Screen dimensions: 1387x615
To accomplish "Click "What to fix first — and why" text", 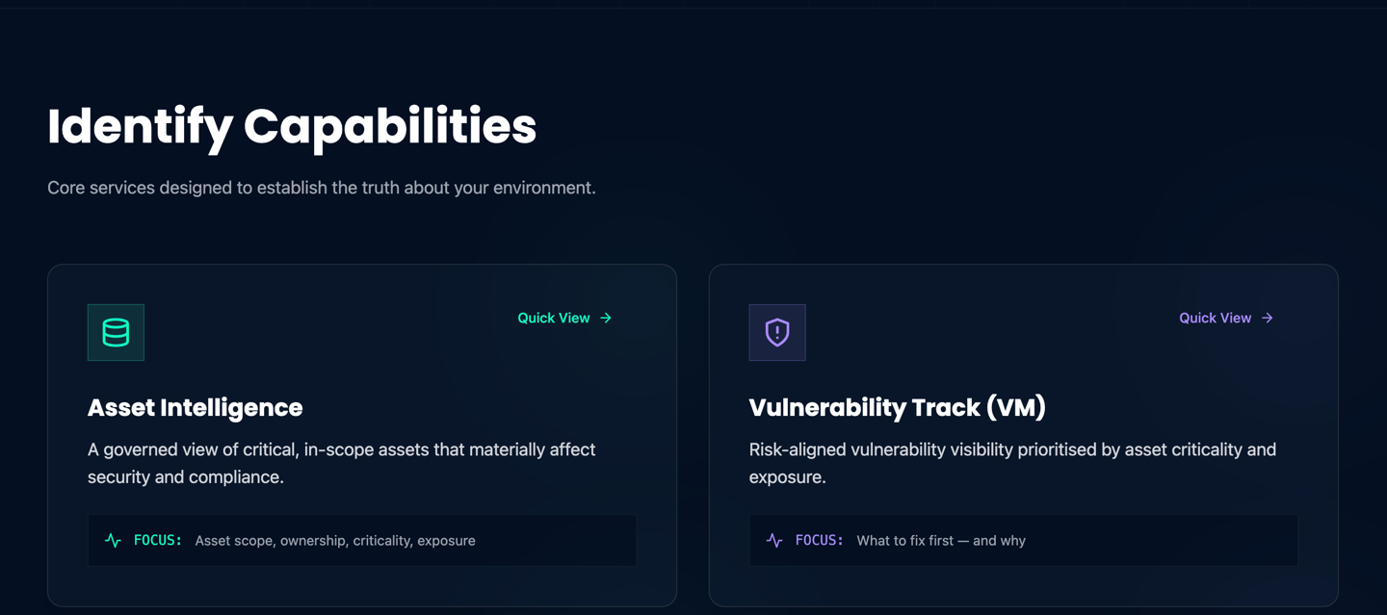I will click(941, 541).
